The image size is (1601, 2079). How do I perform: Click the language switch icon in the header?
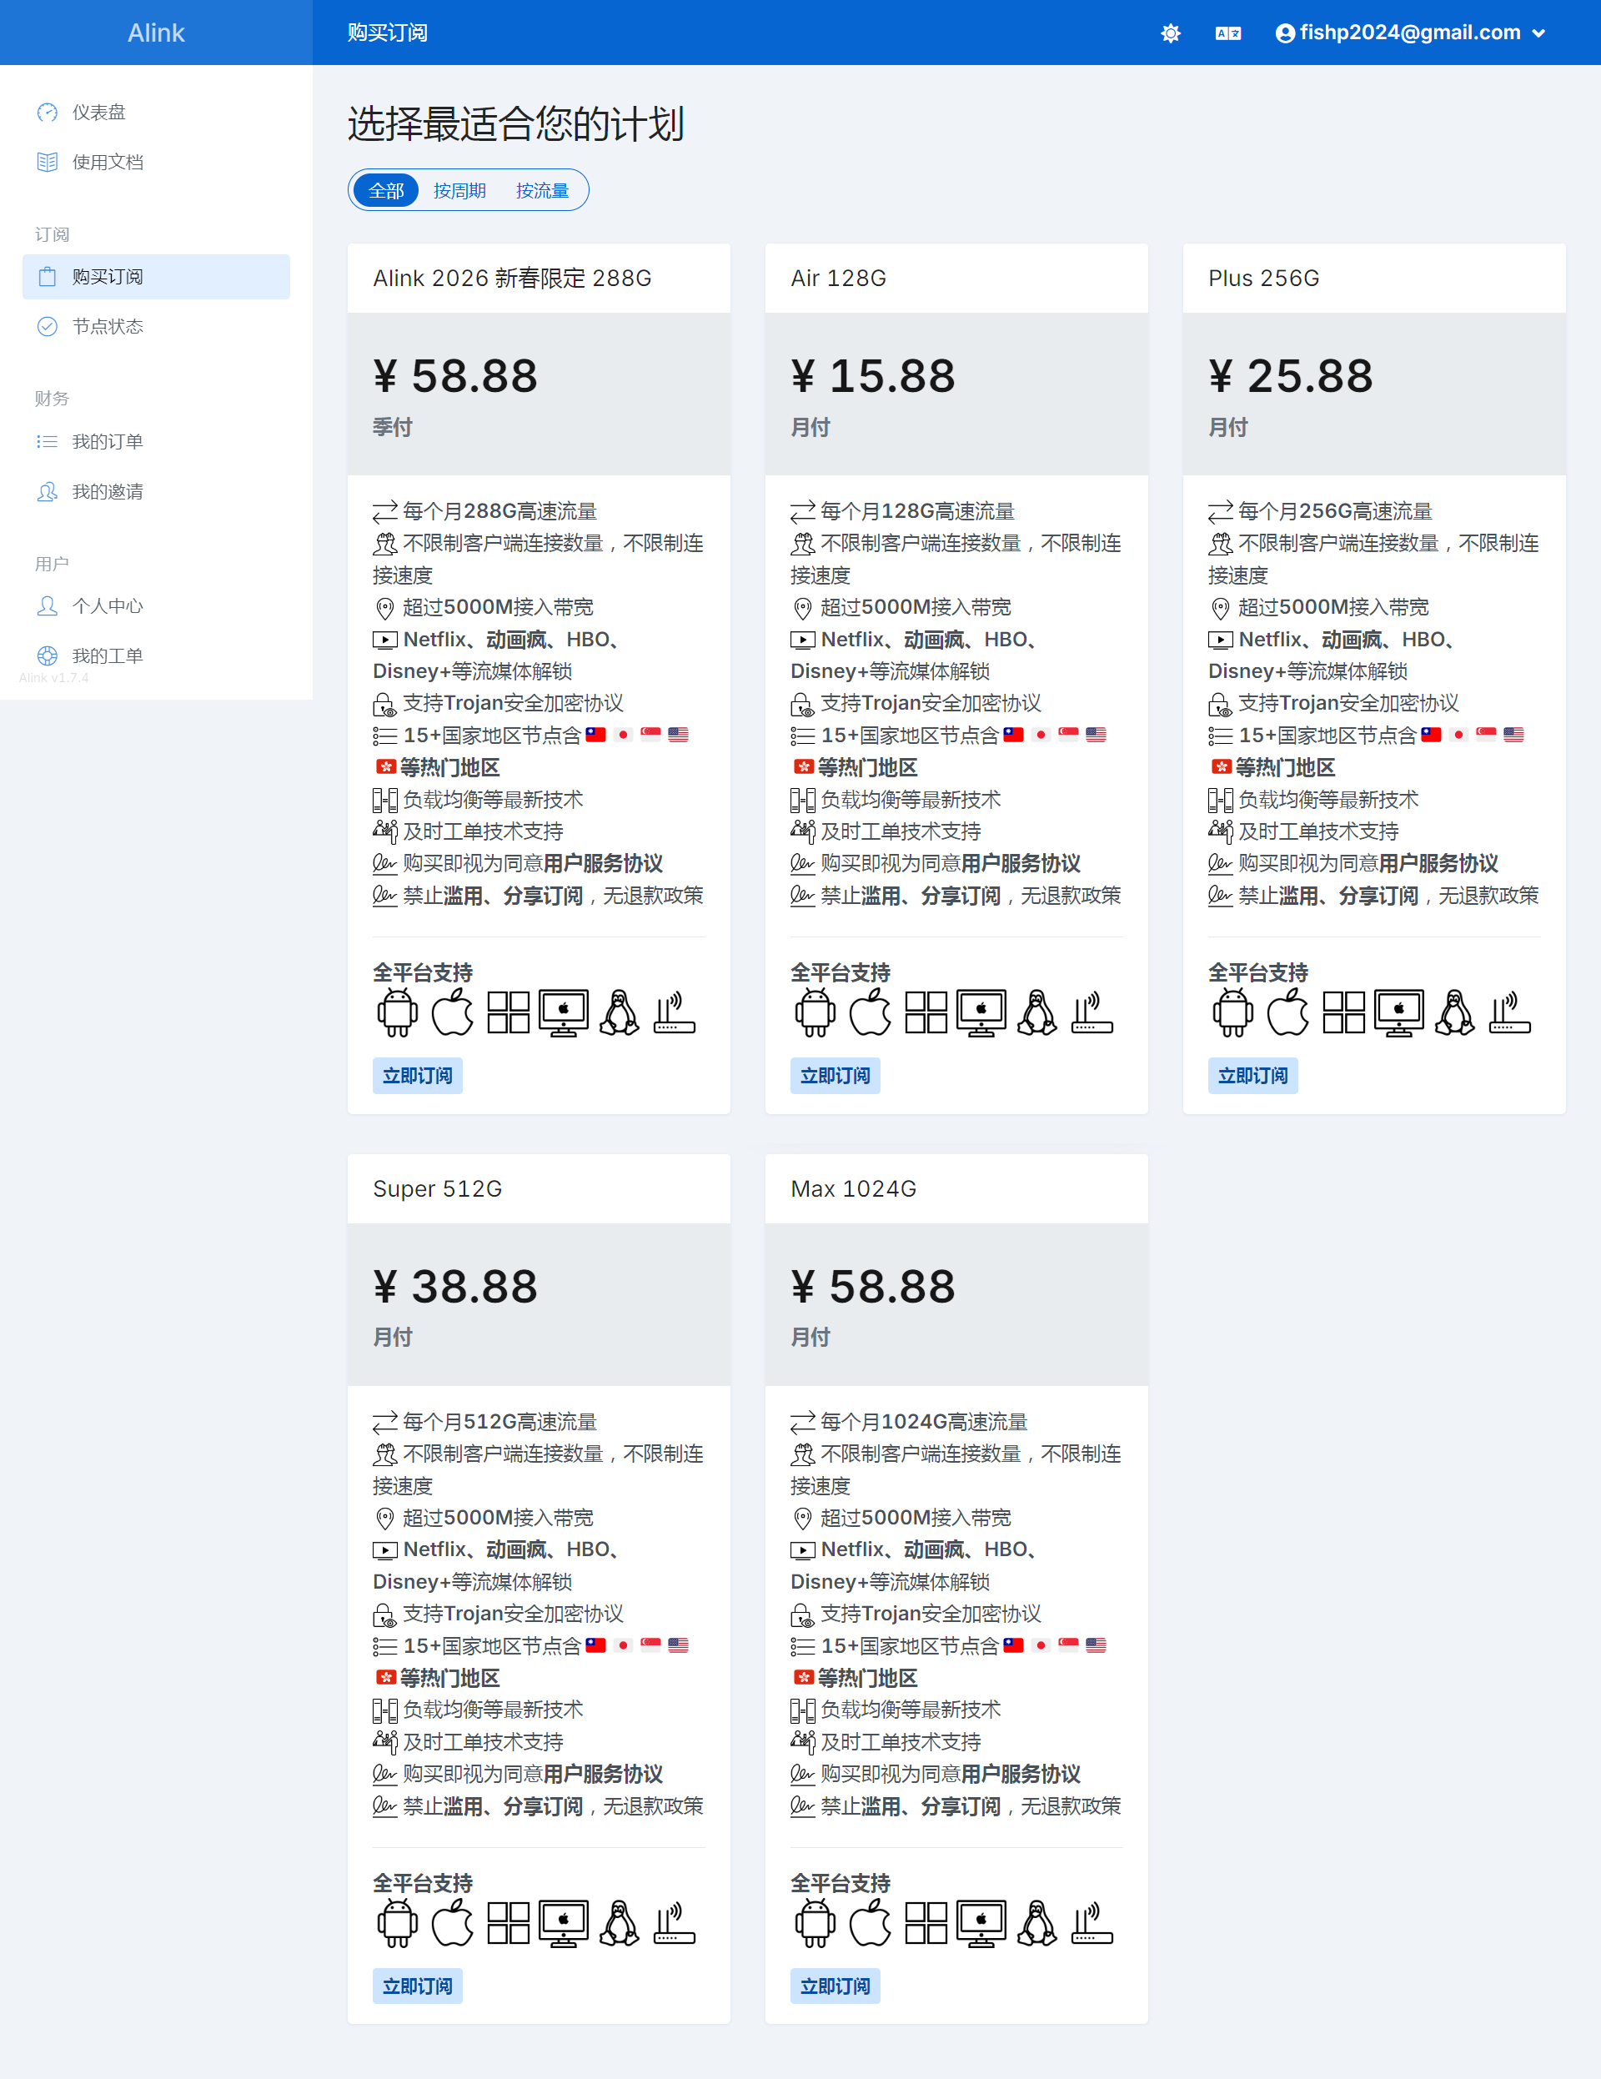pos(1227,33)
